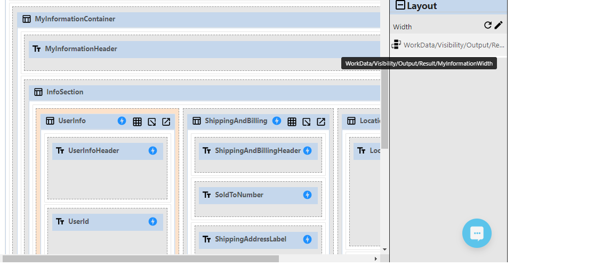Click the SoldToNumber lightning bolt icon
610x266 pixels.
tap(307, 195)
